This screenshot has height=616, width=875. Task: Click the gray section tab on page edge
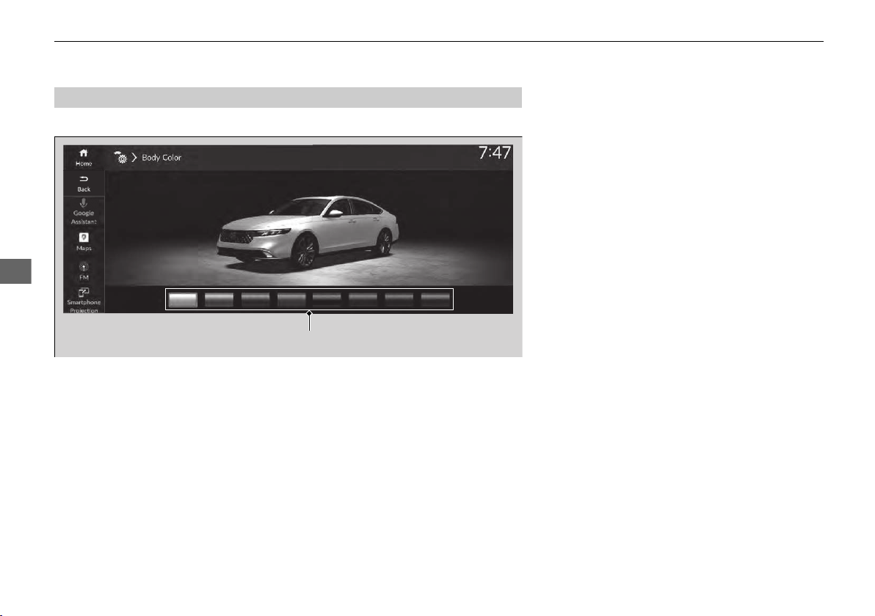coord(15,271)
